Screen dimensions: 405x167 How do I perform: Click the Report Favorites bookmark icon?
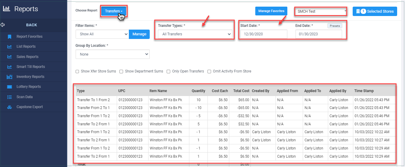coord(9,37)
